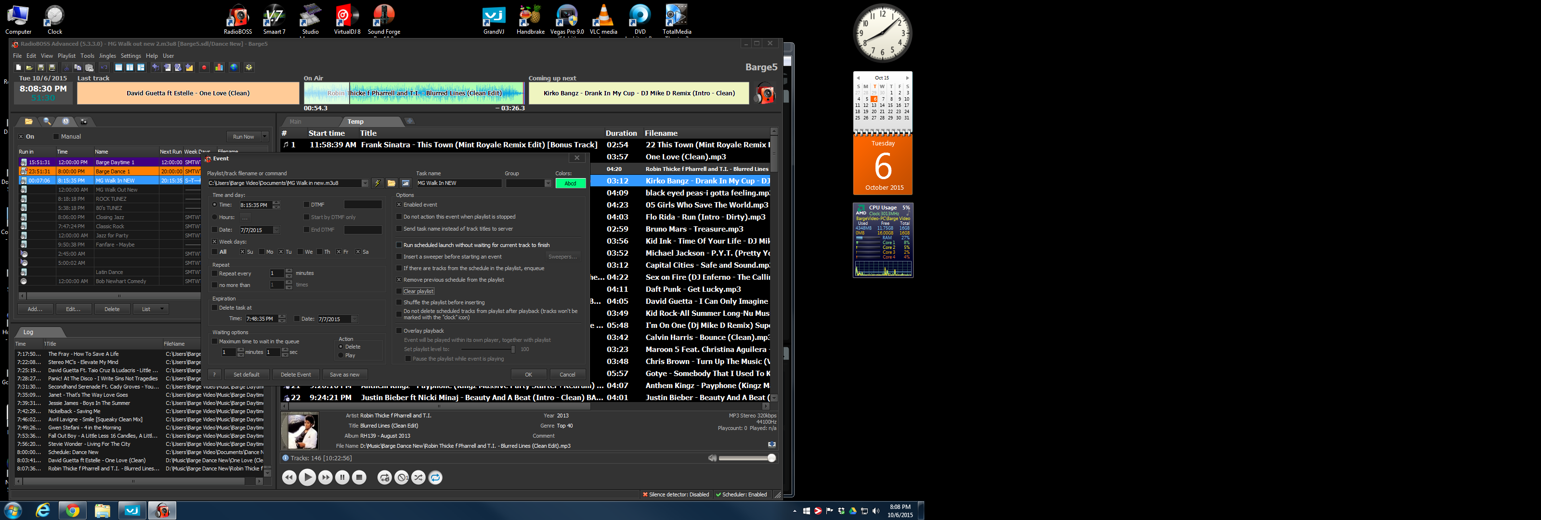Click the add music track toolbar icon
This screenshot has height=520, width=1541.
click(x=156, y=67)
